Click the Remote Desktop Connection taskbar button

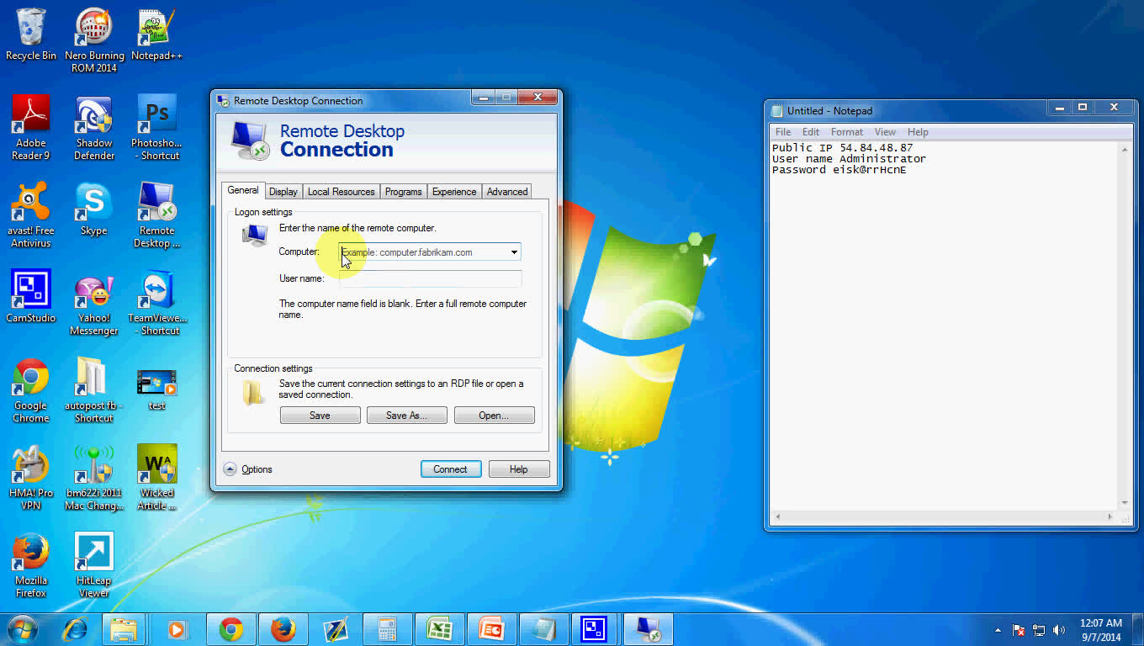point(649,629)
